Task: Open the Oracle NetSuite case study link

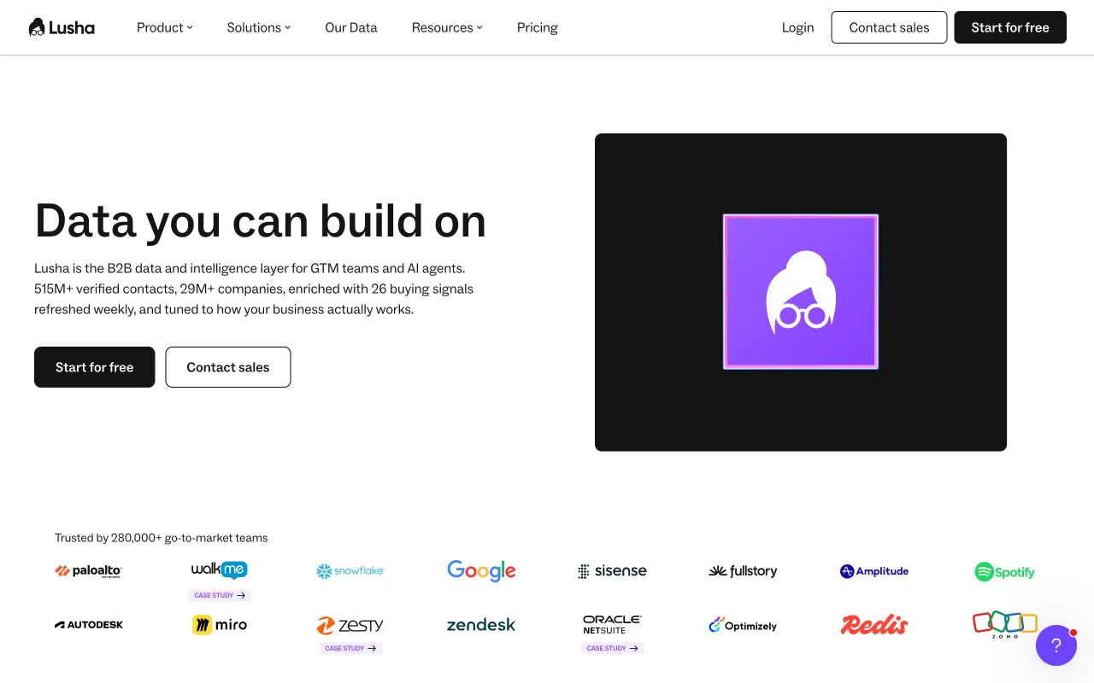Action: (x=612, y=648)
